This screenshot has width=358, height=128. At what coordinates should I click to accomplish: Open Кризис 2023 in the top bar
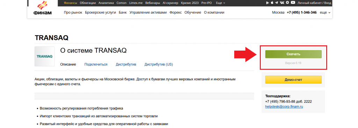pyautogui.click(x=190, y=3)
